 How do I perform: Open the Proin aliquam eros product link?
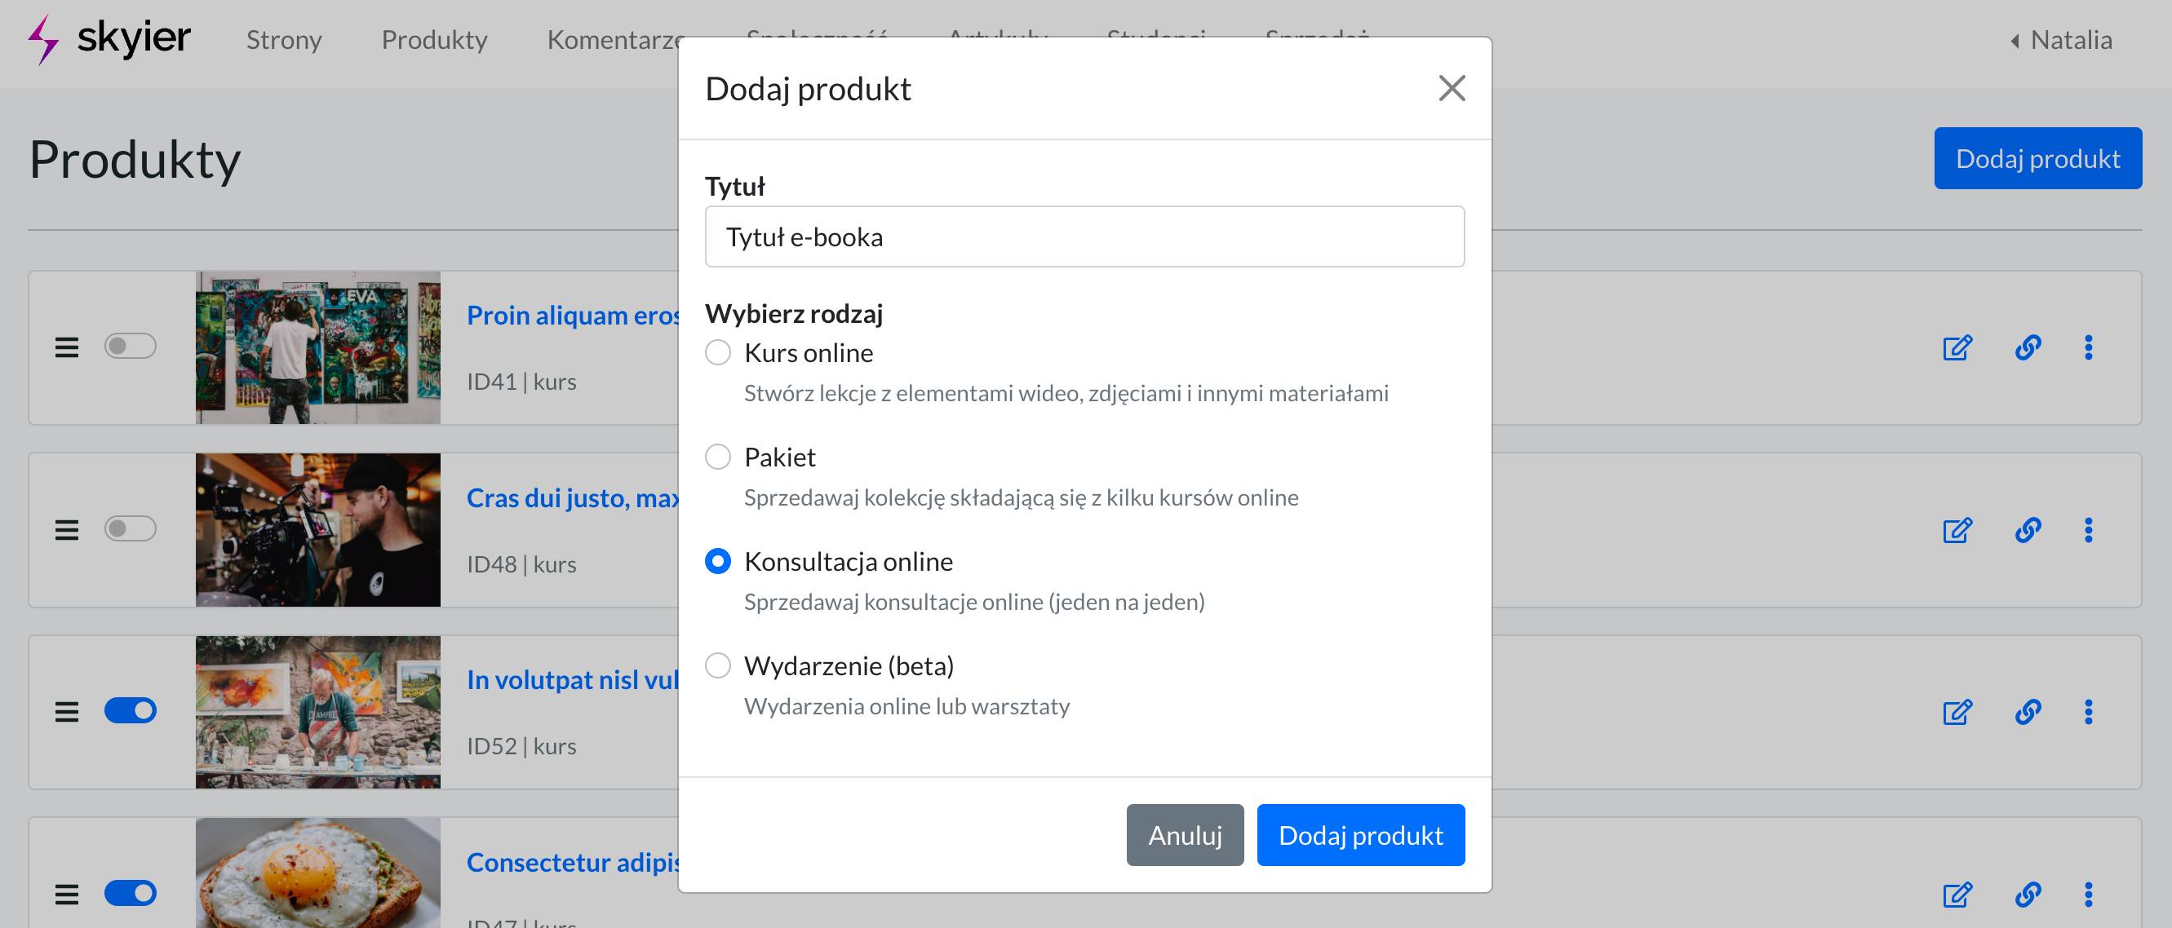click(573, 316)
